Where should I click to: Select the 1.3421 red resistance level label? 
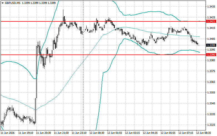[211, 21]
